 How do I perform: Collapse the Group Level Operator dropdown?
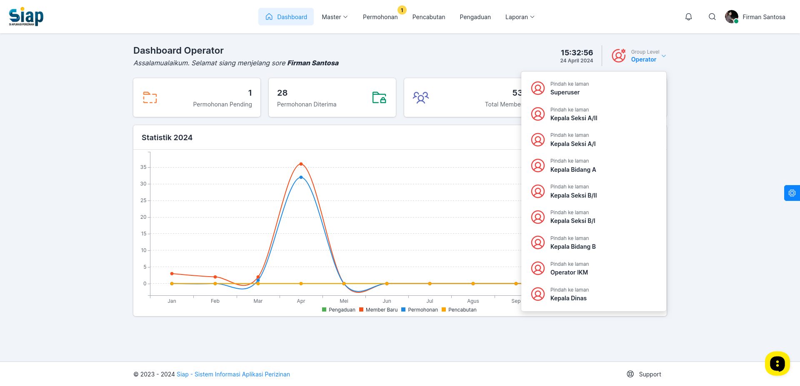639,56
